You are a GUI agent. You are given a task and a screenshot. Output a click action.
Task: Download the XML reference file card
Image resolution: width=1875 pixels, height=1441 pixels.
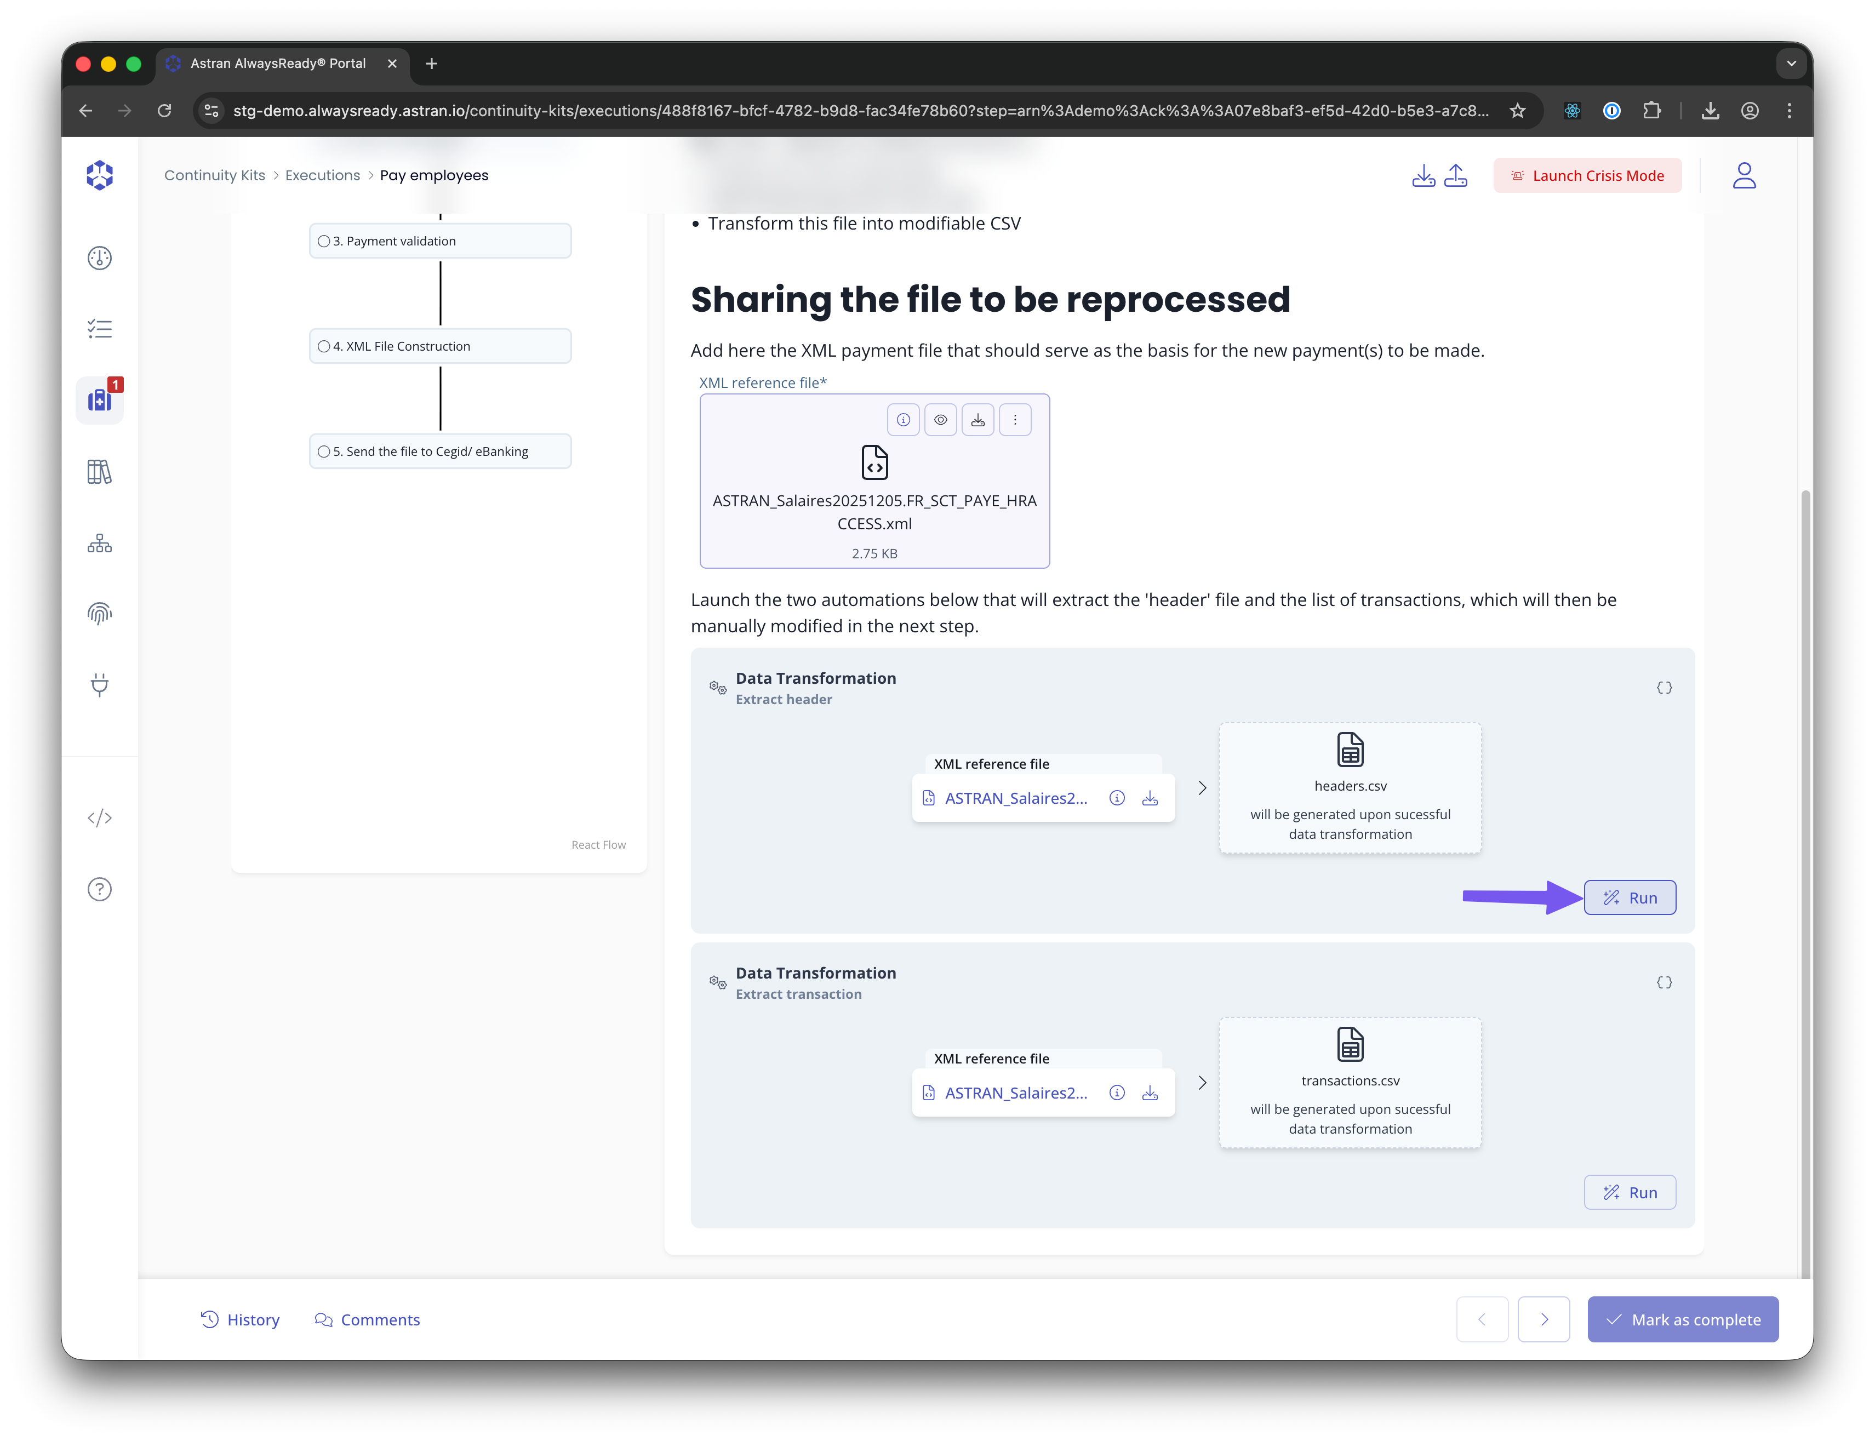click(978, 420)
